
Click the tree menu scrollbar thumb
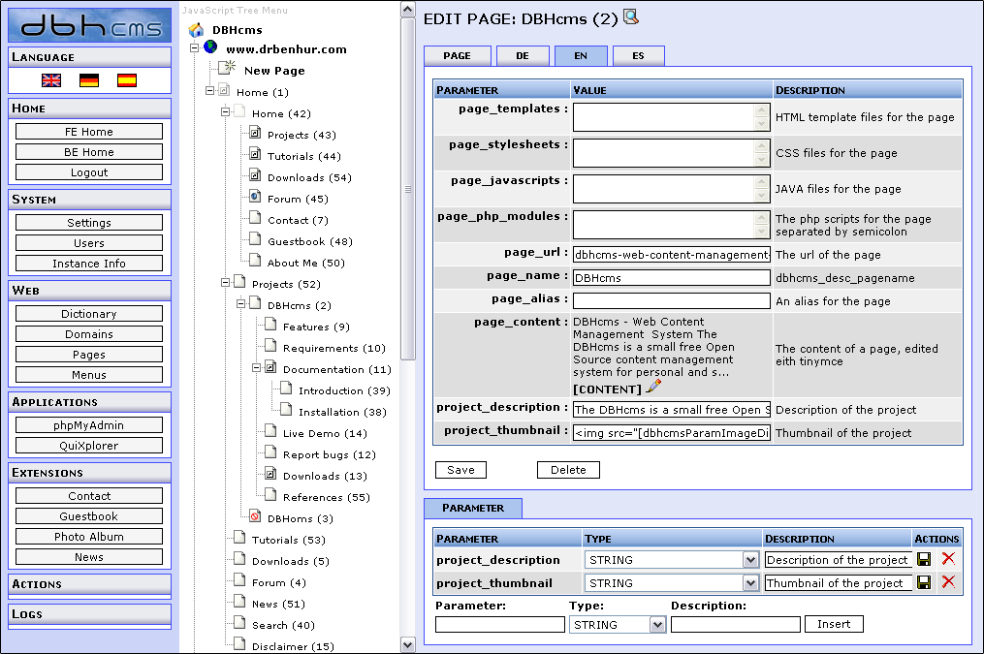tap(408, 189)
